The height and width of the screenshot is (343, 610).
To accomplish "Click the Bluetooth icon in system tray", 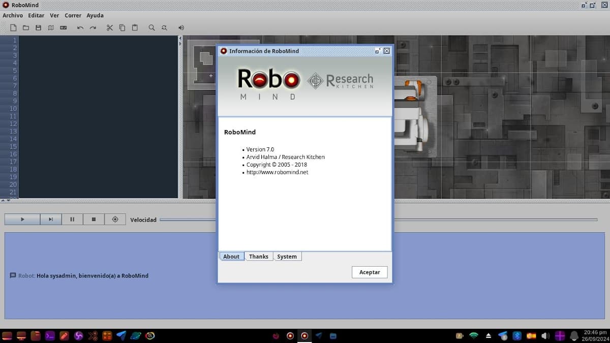I will (517, 336).
